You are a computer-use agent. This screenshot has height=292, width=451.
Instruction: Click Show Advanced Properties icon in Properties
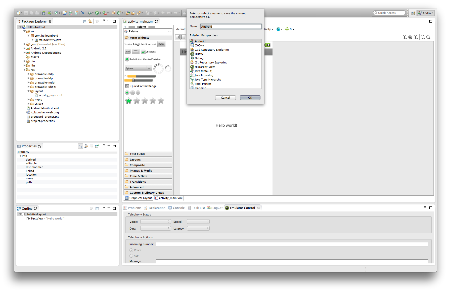(x=86, y=146)
